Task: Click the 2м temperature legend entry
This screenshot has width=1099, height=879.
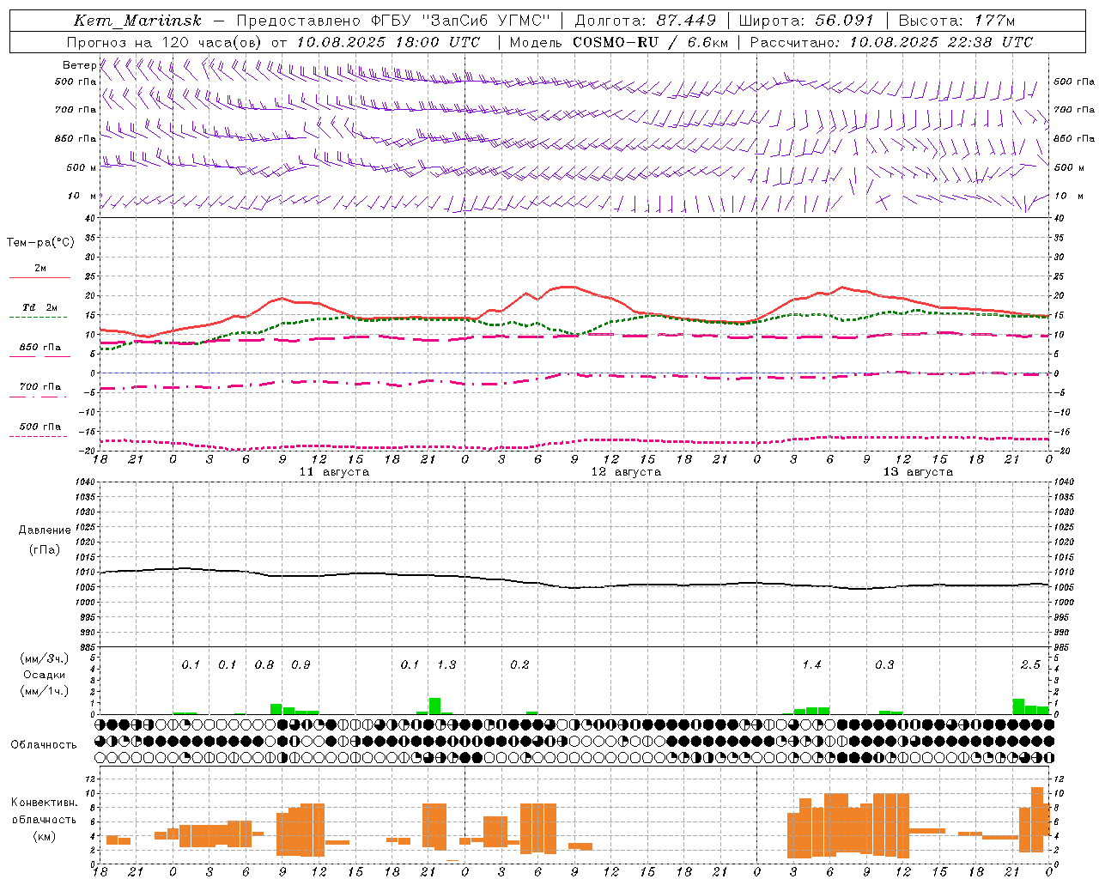Action: pos(40,269)
